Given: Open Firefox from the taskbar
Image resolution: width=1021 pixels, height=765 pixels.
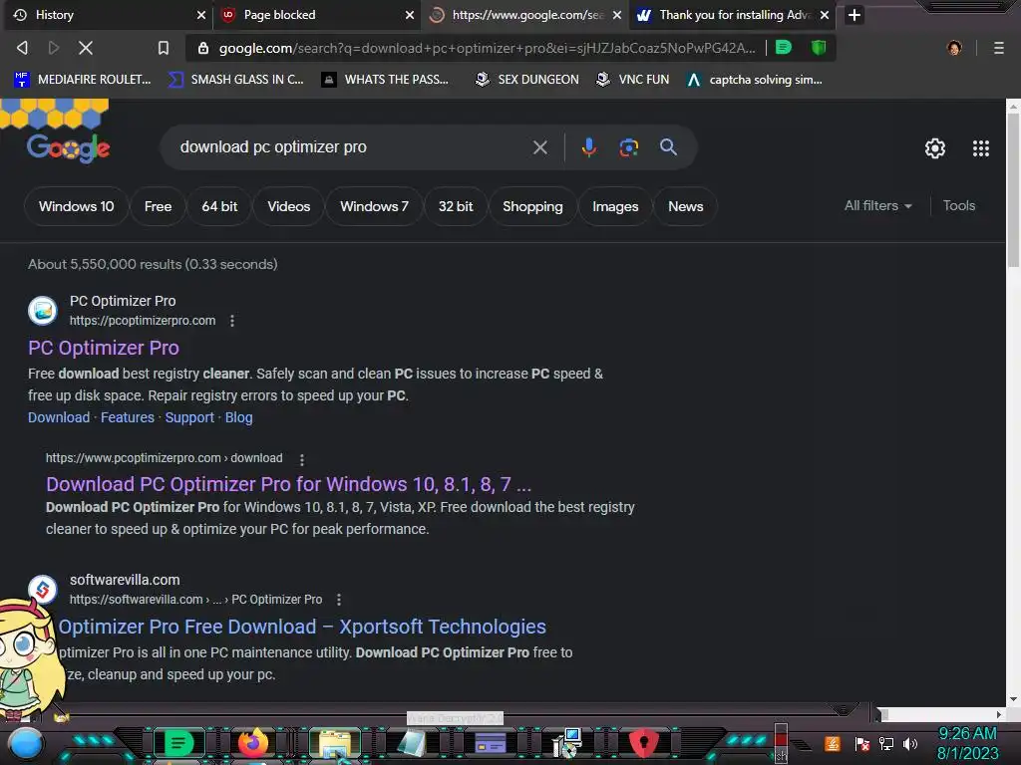Looking at the screenshot, I should tap(253, 742).
